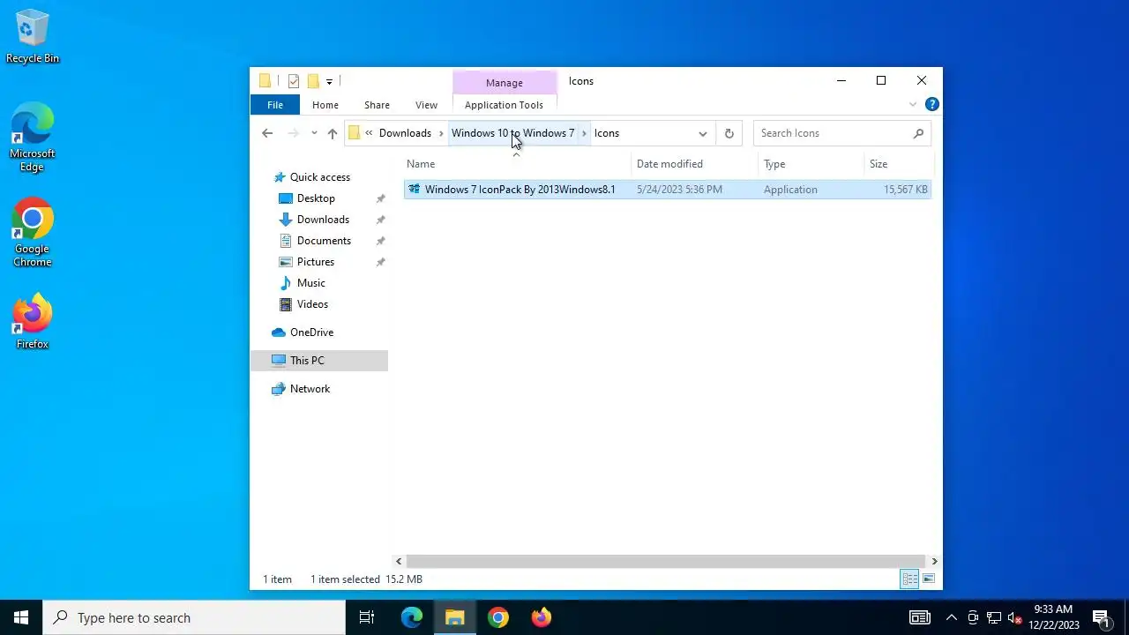Sort by Date modified column header
Screen dimensions: 1129x635
click(x=695, y=164)
